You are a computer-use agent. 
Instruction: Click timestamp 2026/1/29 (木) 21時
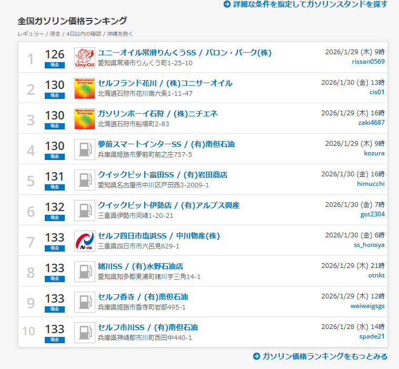click(x=353, y=266)
